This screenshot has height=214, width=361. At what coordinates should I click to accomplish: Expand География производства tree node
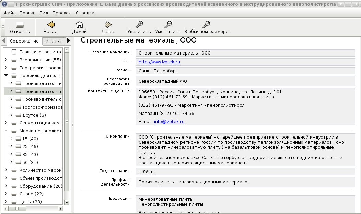(x=6, y=68)
